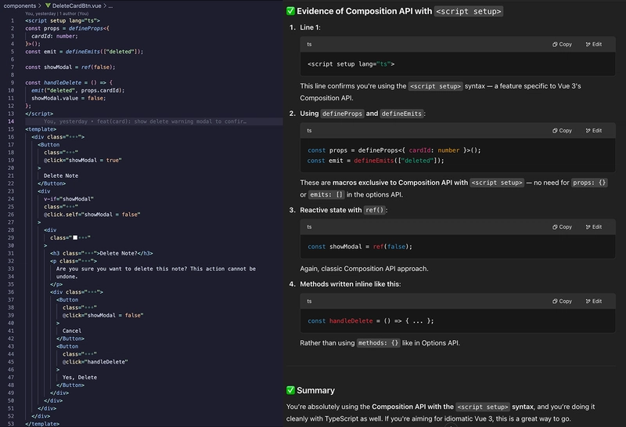Viewport: 626px width, 427px height.
Task: Click 'handleDelete' on editor line 9
Action: (x=63, y=83)
